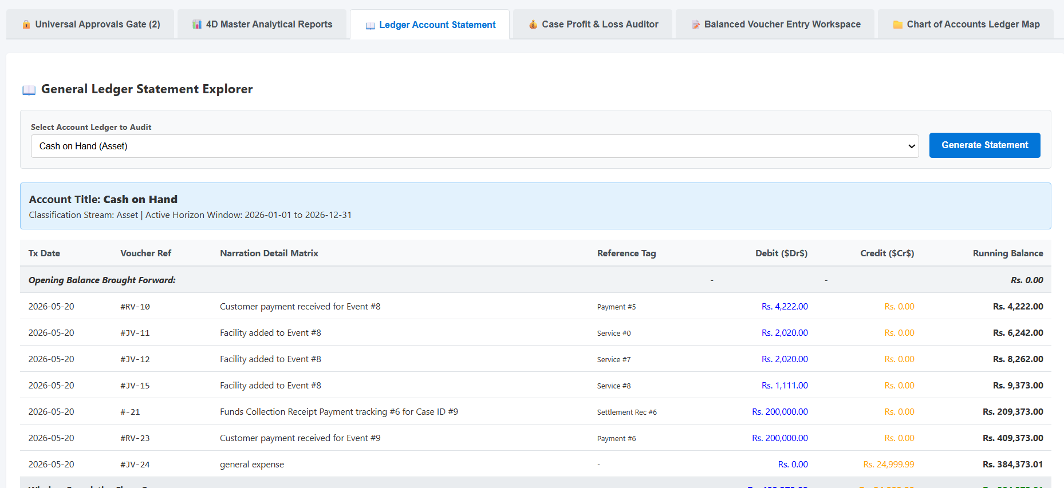Image resolution: width=1064 pixels, height=488 pixels.
Task: Click reference tag 'Service #8'
Action: [614, 386]
